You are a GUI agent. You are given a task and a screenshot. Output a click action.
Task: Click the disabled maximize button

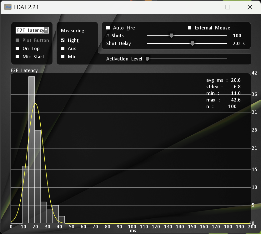click(x=228, y=7)
